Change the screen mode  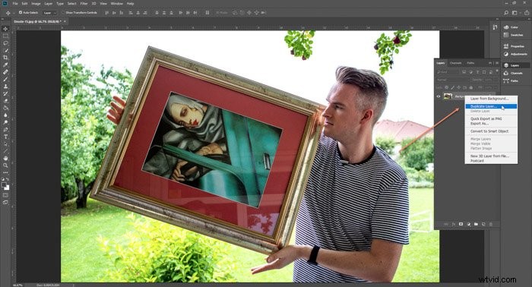coord(5,202)
